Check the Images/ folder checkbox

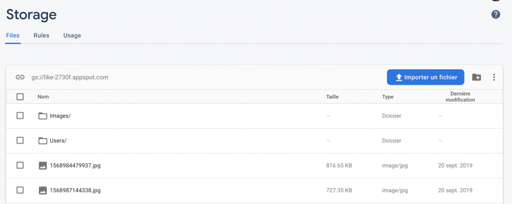click(x=20, y=116)
